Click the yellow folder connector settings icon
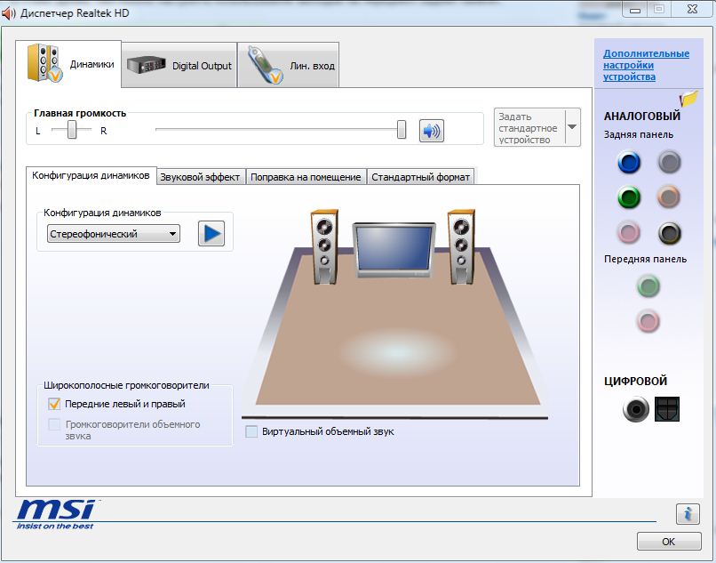Image resolution: width=716 pixels, height=563 pixels. [688, 99]
